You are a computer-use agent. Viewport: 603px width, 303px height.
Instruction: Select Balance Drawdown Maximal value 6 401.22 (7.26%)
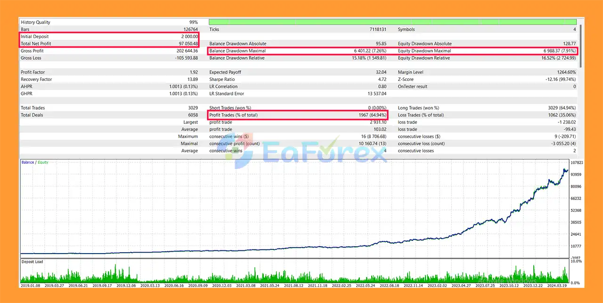tap(371, 51)
